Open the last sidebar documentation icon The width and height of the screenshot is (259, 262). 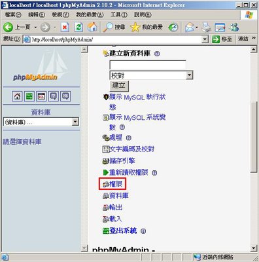click(x=65, y=96)
